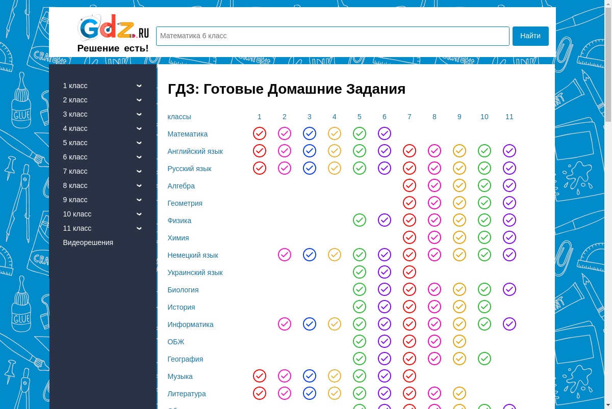The width and height of the screenshot is (612, 409).
Task: Open Химия grade 7 checkmark
Action: pos(410,238)
